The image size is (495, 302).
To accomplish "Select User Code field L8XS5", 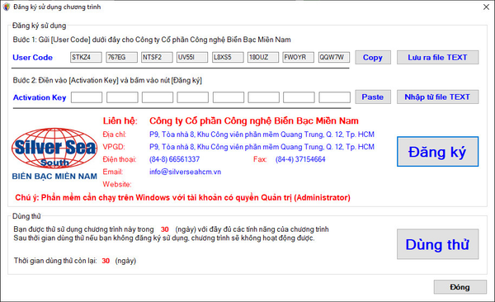I will tap(228, 57).
